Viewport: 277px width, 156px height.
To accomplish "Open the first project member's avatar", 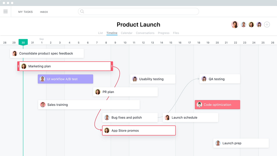I will click(235, 25).
